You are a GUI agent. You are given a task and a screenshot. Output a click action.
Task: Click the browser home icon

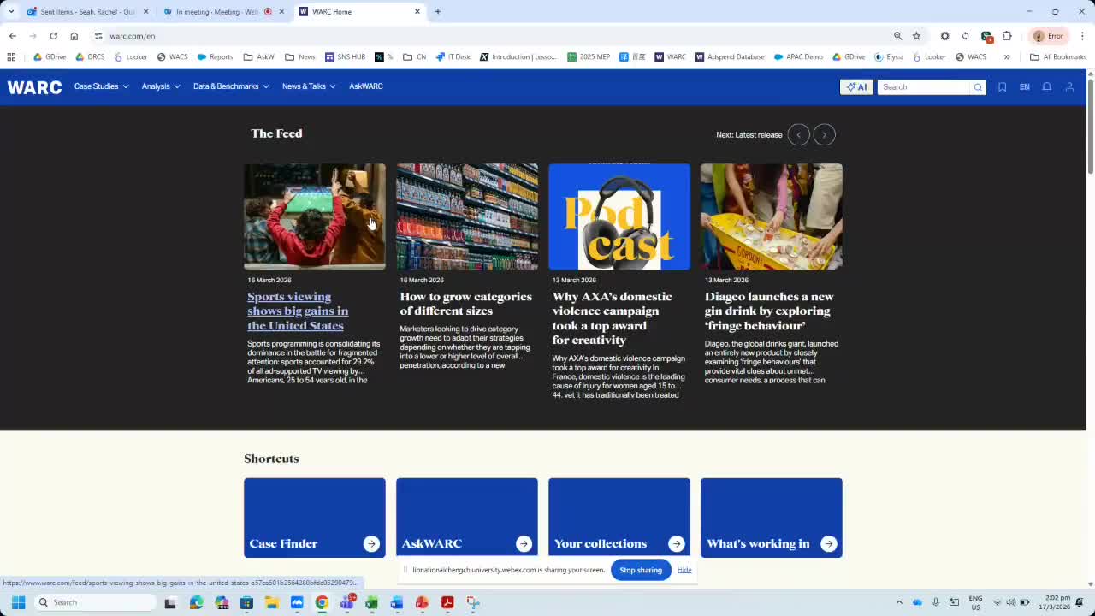[74, 36]
